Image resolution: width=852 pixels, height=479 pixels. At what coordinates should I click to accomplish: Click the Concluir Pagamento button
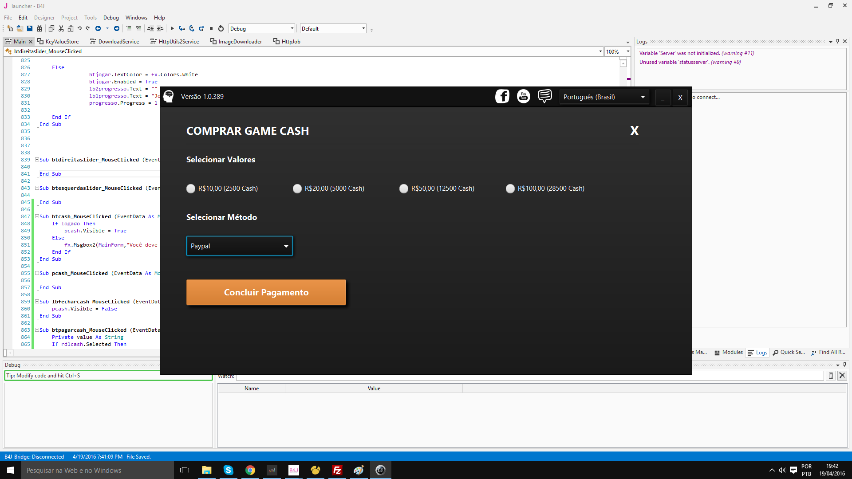point(266,292)
